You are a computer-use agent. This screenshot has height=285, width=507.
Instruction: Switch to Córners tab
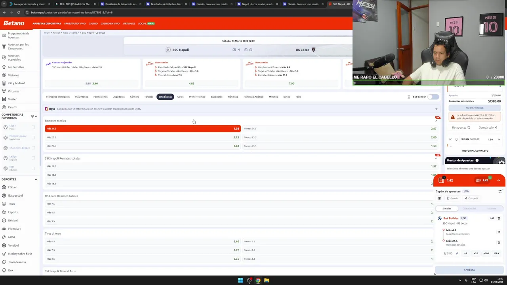click(134, 97)
